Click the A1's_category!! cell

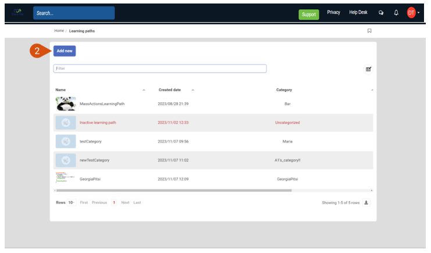[287, 161]
